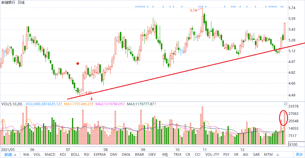Click the VOL(5,10,20) parameter label
The width and height of the screenshot is (305, 158).
coord(11,104)
